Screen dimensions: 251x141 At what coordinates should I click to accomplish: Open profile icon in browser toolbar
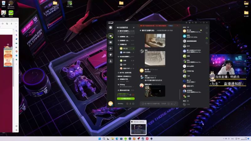pyautogui.click(x=12, y=24)
